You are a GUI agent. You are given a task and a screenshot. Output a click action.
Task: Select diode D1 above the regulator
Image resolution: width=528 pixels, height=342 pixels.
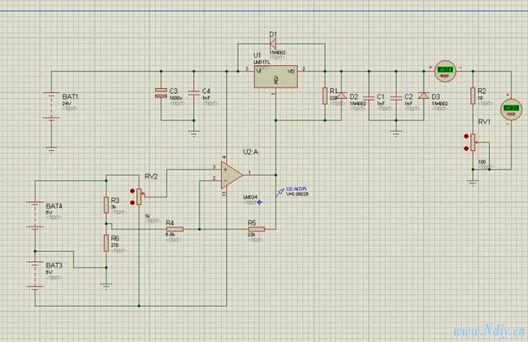point(273,43)
